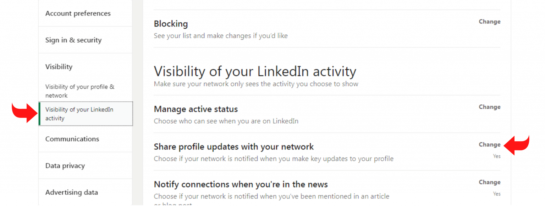Screen dimensions: 545x206
Task: Click Change for Share profile updates
Action: tap(490, 144)
